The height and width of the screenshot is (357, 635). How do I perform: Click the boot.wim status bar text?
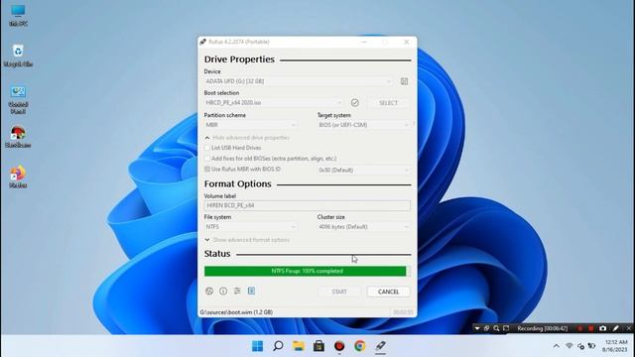coord(236,312)
